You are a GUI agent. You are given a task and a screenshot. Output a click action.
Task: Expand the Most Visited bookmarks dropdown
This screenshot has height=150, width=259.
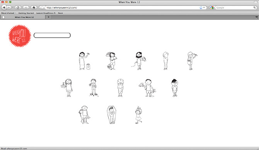(9, 13)
